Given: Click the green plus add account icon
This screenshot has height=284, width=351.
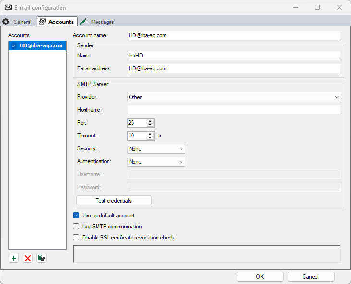Looking at the screenshot, I should [x=13, y=258].
